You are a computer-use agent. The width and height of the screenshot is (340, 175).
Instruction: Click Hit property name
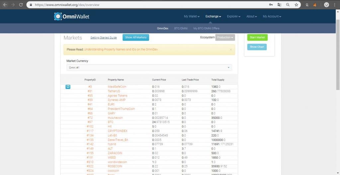[110, 127]
